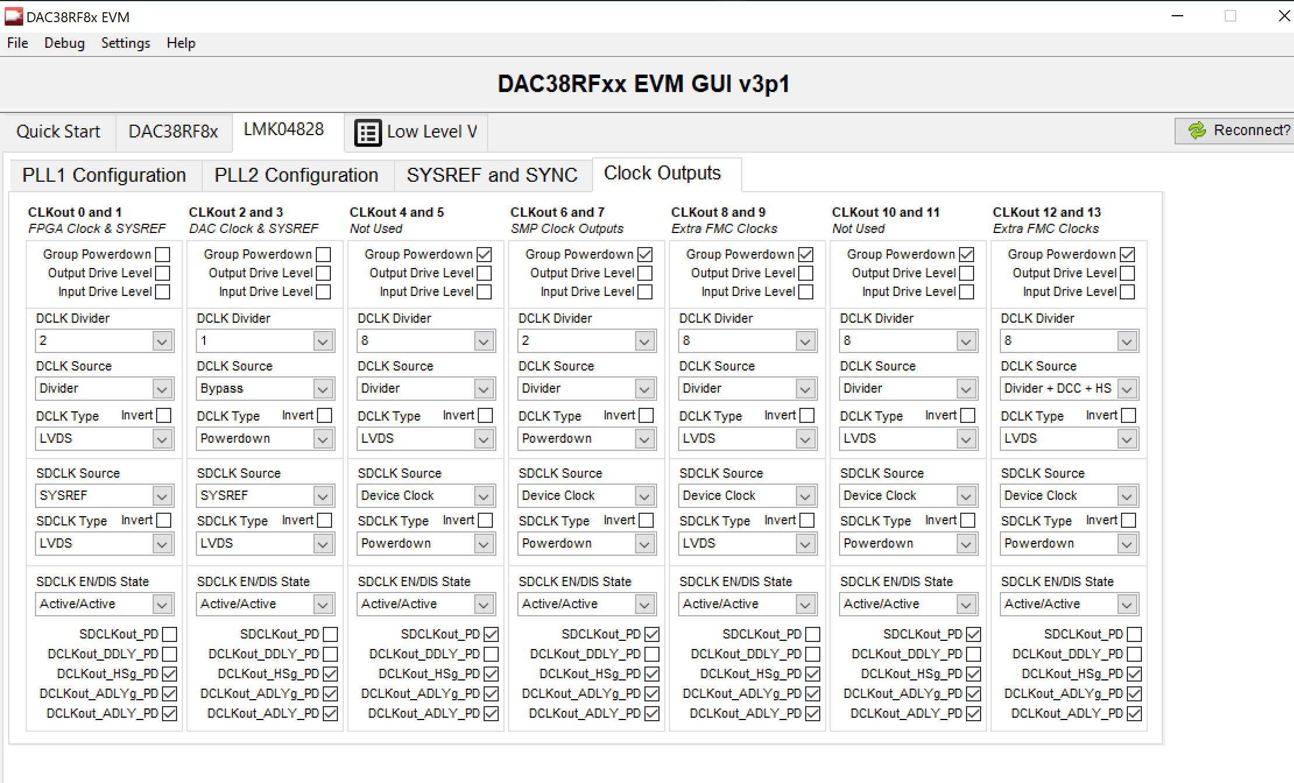
Task: Toggle DCLKout_DDLY_PD in CLKout 10 and 11
Action: coord(974,654)
